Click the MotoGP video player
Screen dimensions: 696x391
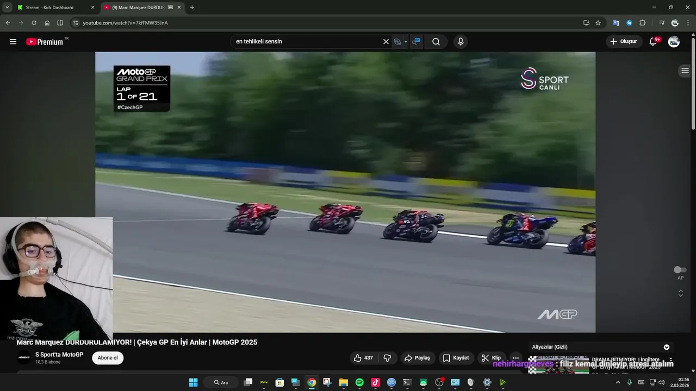[345, 192]
